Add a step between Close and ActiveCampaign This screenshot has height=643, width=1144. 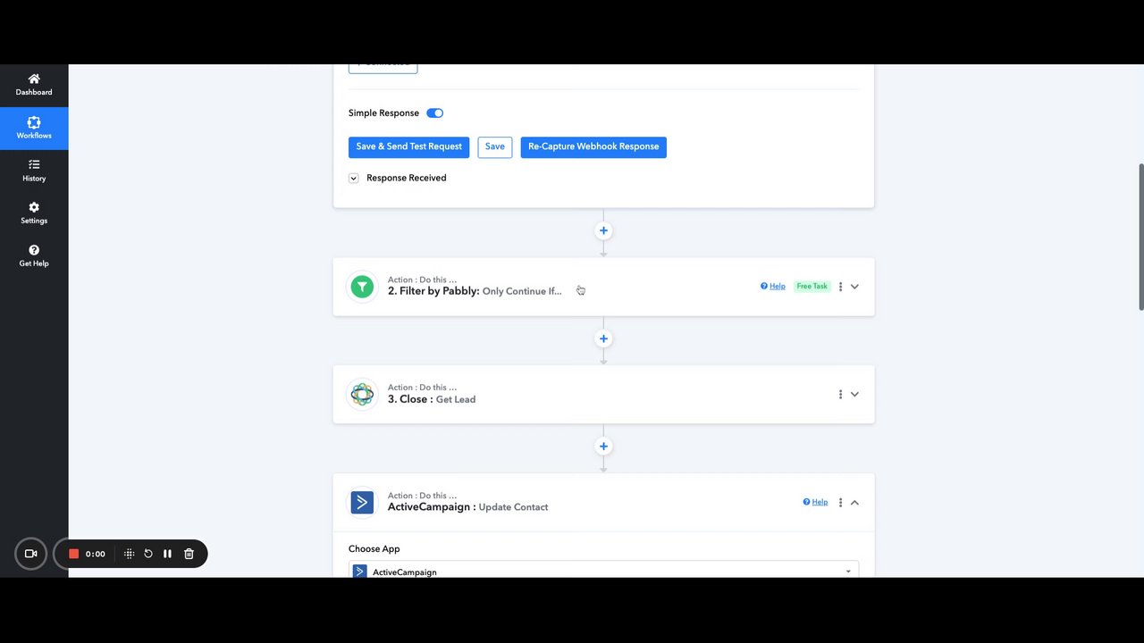(603, 447)
